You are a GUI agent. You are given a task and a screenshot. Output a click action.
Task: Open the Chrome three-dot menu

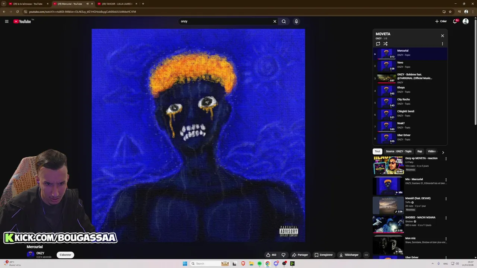click(x=473, y=12)
